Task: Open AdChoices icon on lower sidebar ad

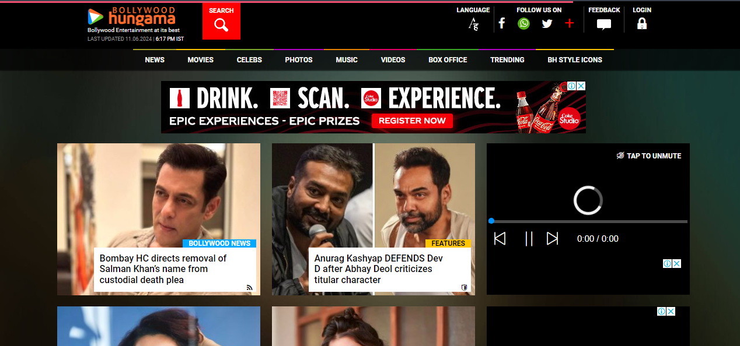Action: (x=662, y=312)
